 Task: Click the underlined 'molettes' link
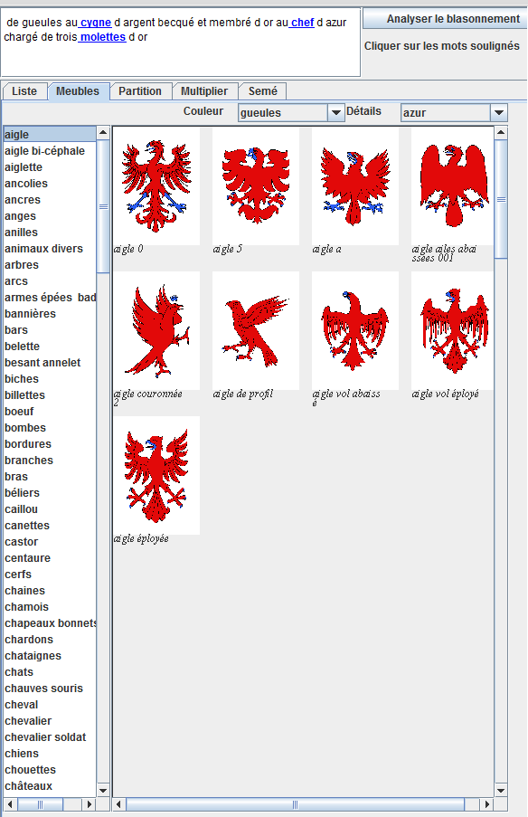click(x=102, y=37)
